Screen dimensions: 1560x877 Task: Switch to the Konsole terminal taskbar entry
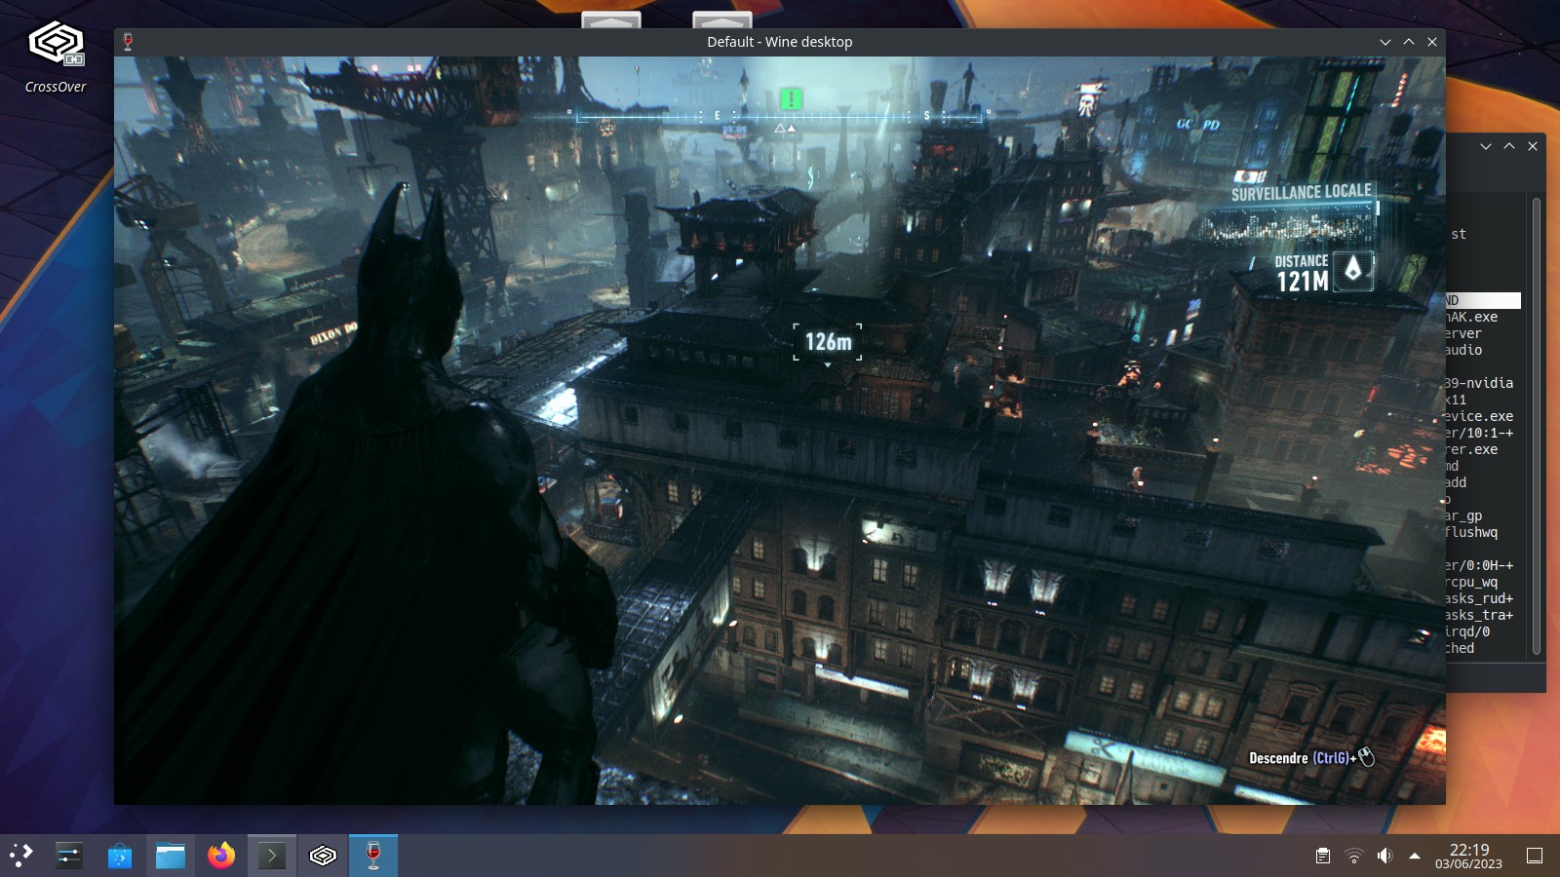(272, 856)
